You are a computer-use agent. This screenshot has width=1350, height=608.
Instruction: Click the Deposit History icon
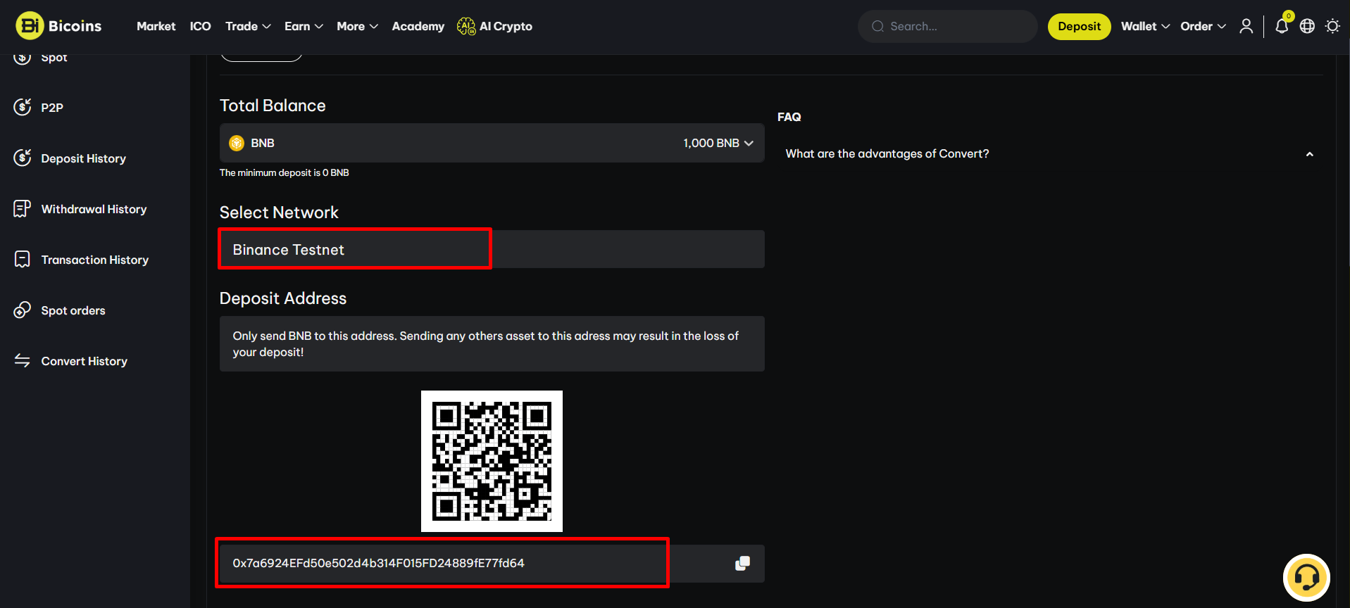[23, 158]
